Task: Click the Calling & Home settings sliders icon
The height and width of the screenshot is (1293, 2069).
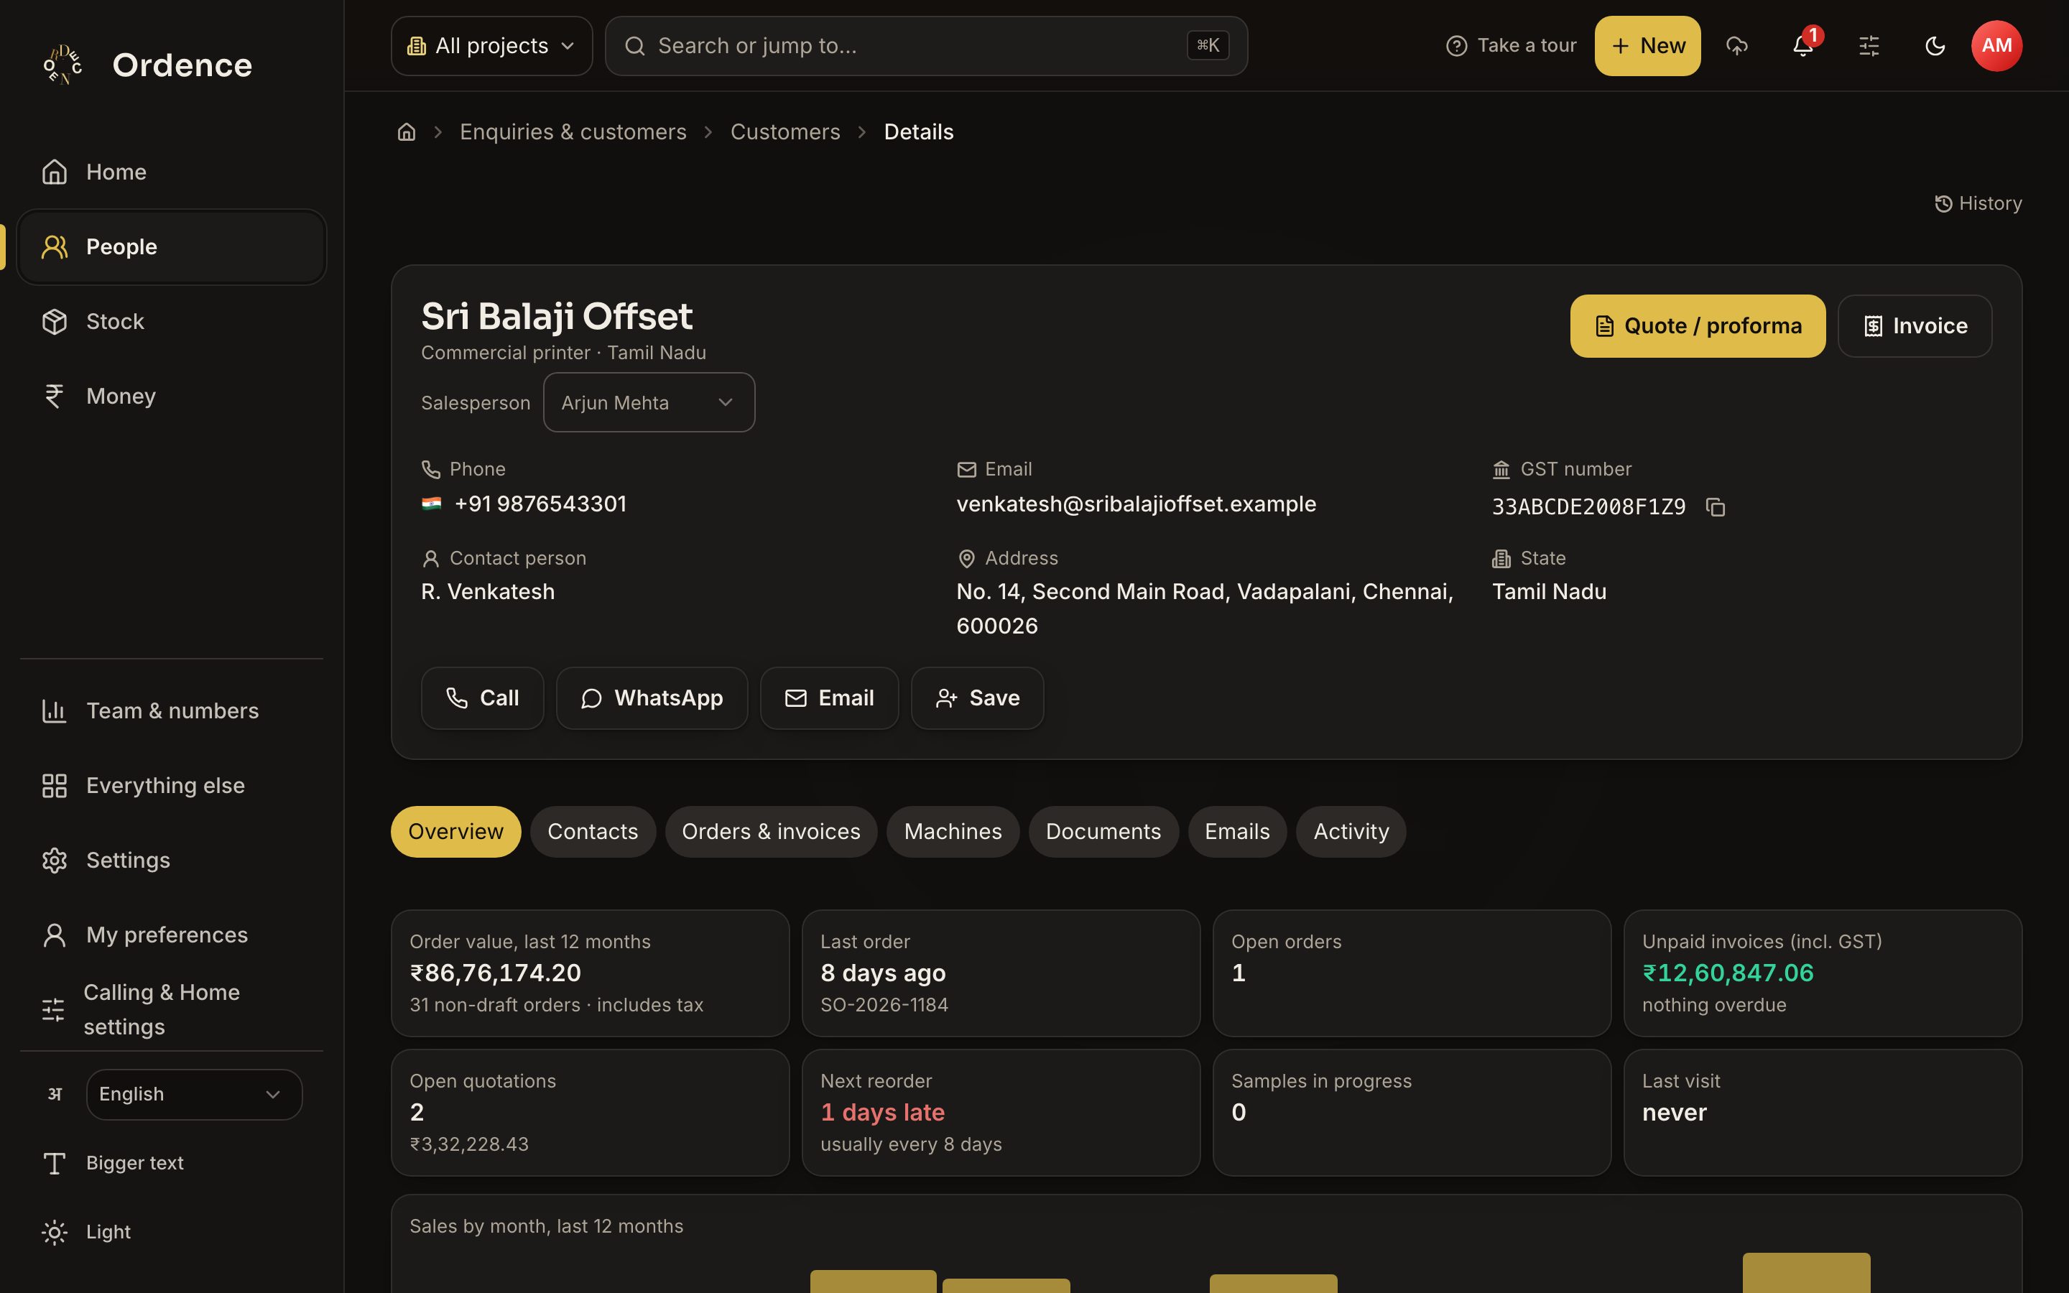Action: (53, 1009)
